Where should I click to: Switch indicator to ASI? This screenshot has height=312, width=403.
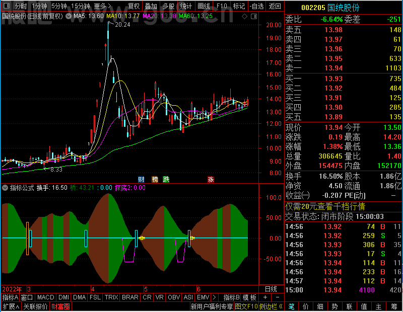[x=188, y=297]
